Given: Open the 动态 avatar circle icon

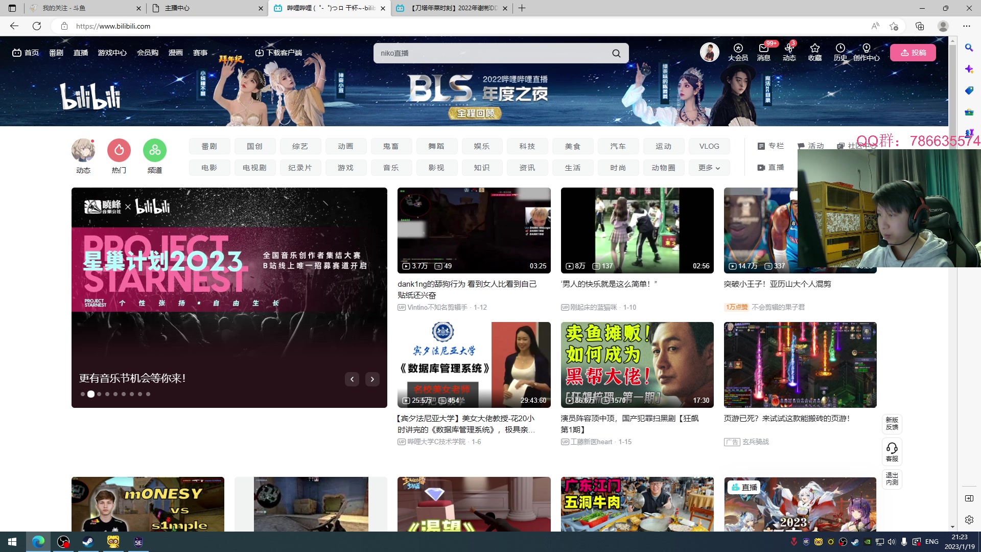Looking at the screenshot, I should 83,150.
